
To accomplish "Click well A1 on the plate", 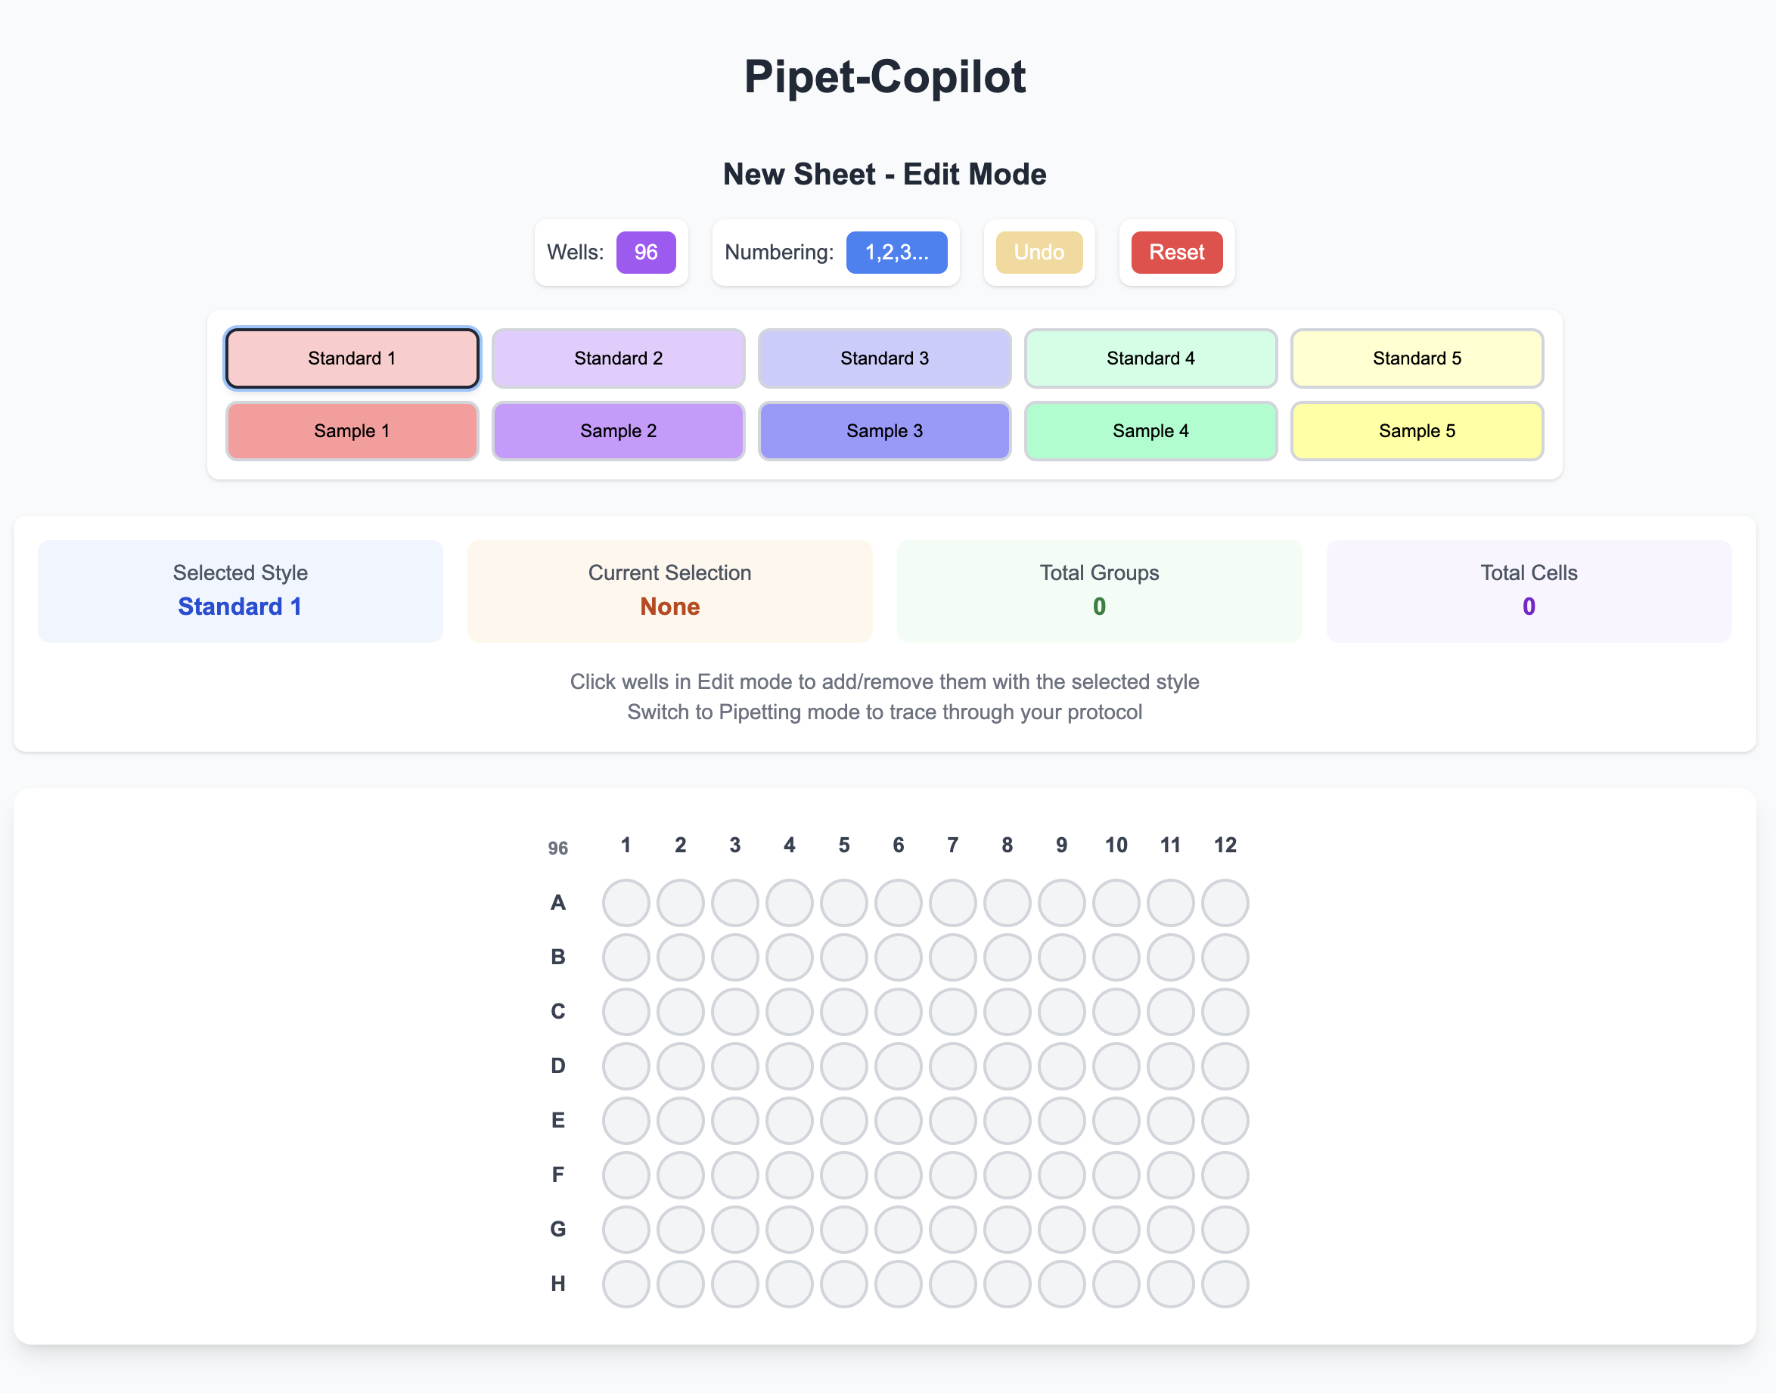I will click(x=626, y=903).
